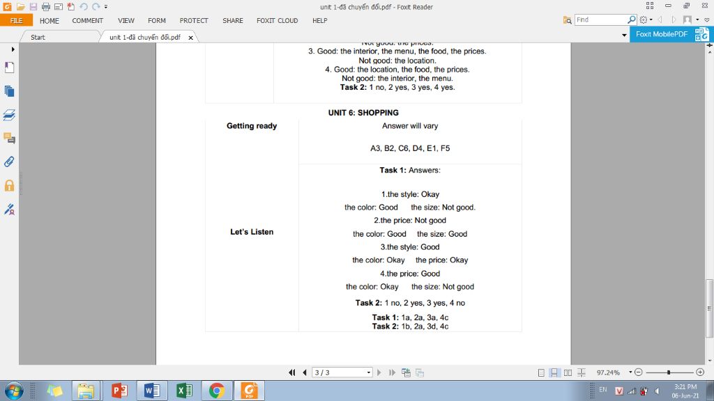Click the ribbon mode grid icon
714x401 pixels.
(x=650, y=6)
